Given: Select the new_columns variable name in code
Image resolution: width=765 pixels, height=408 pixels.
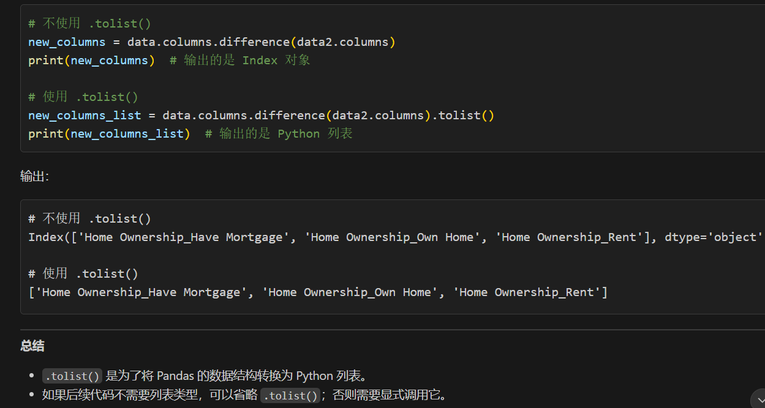Looking at the screenshot, I should [x=66, y=42].
